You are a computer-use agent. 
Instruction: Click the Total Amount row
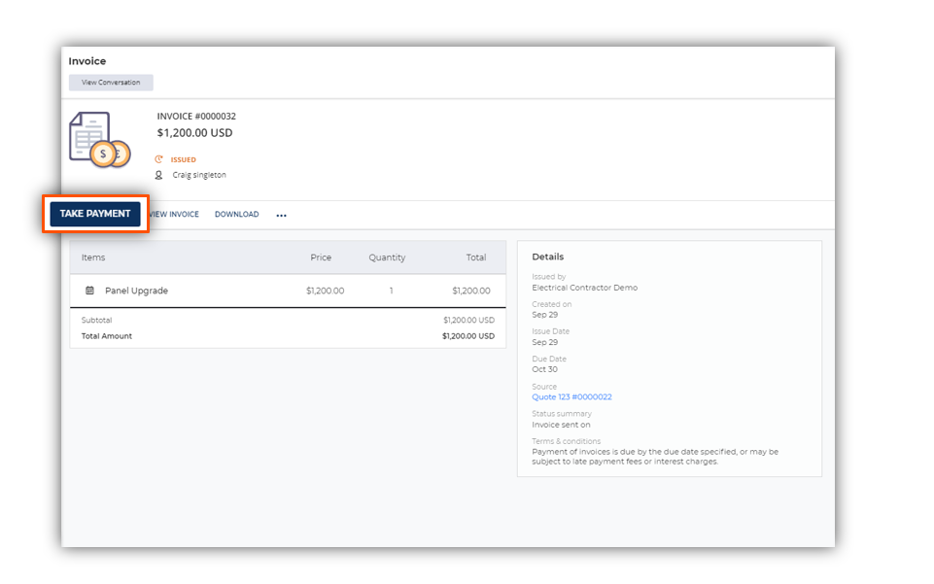[x=288, y=336]
